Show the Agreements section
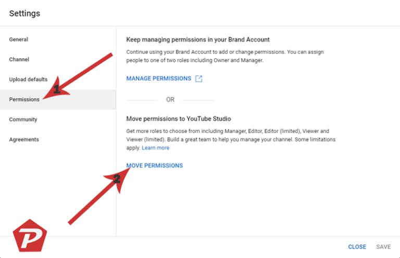This screenshot has width=400, height=258. [24, 140]
